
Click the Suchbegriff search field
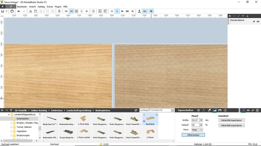[x=151, y=110]
